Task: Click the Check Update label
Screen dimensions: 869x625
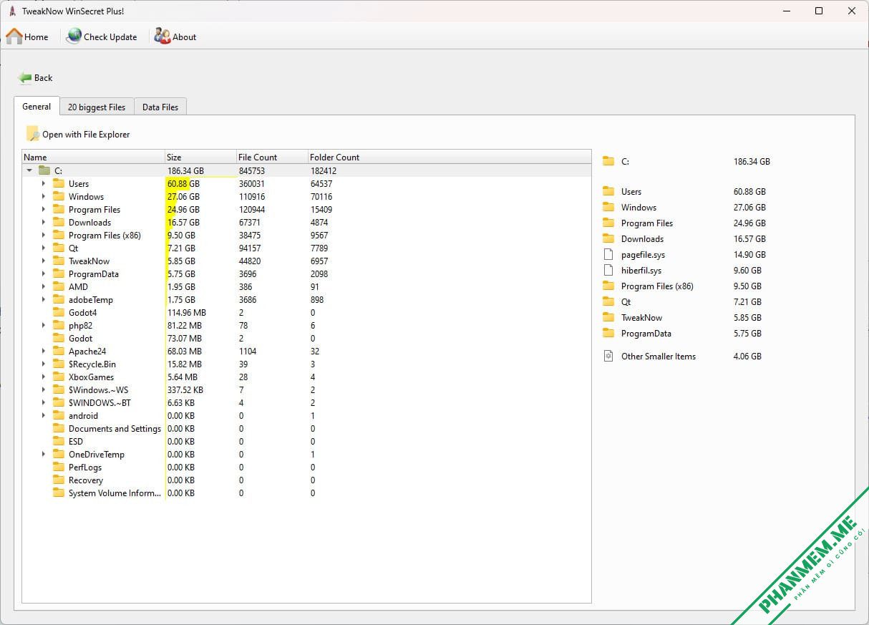Action: (x=110, y=37)
